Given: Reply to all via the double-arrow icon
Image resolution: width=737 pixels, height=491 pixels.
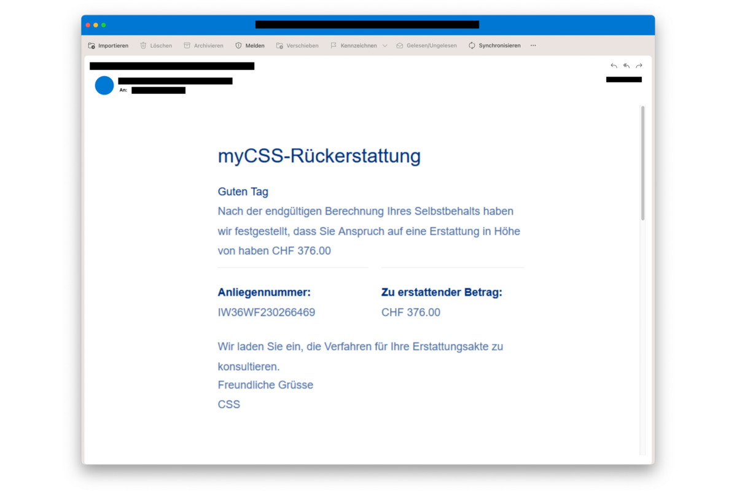Looking at the screenshot, I should coord(626,66).
